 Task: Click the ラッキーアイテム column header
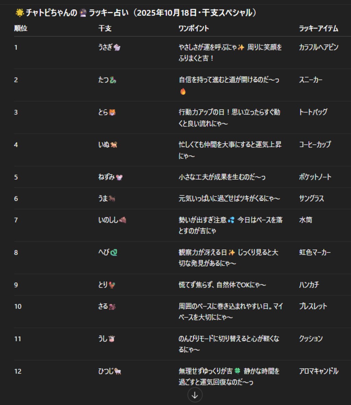pos(318,28)
